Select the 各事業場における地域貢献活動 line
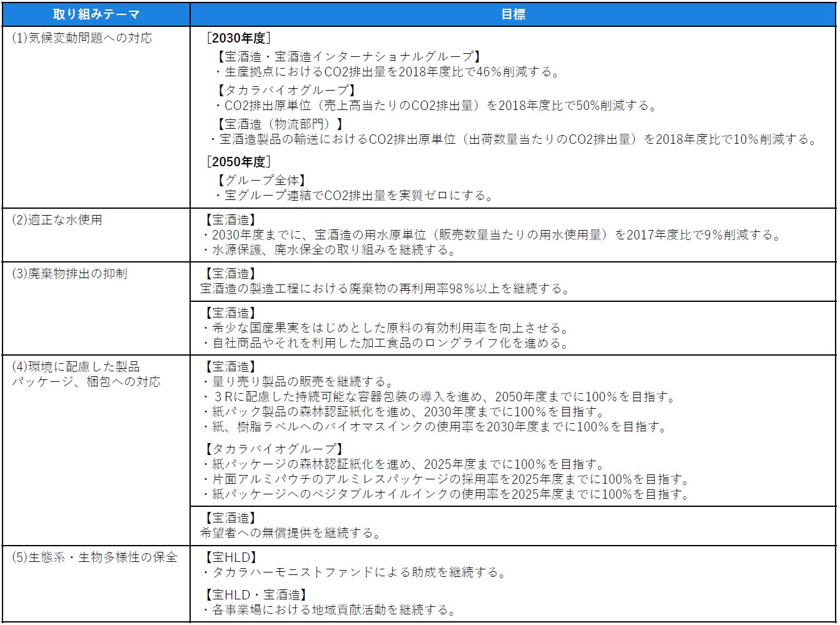Screen dimensions: 840x625 (328, 609)
